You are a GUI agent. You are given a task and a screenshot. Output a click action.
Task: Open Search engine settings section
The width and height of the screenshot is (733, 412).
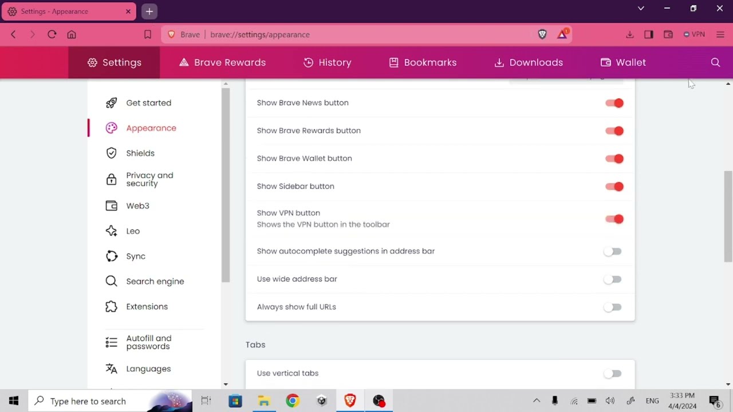pos(154,282)
